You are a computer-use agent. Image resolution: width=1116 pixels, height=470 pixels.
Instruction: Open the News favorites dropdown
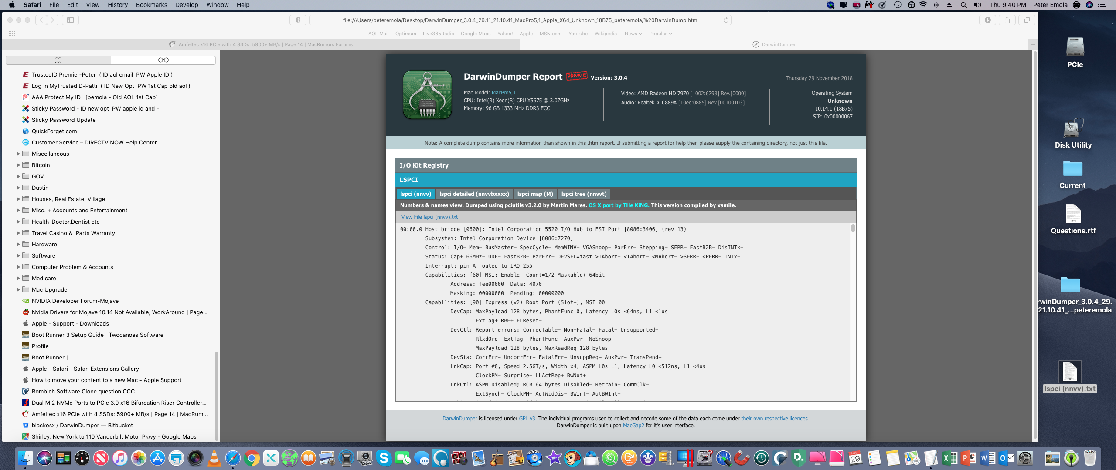[x=633, y=34]
